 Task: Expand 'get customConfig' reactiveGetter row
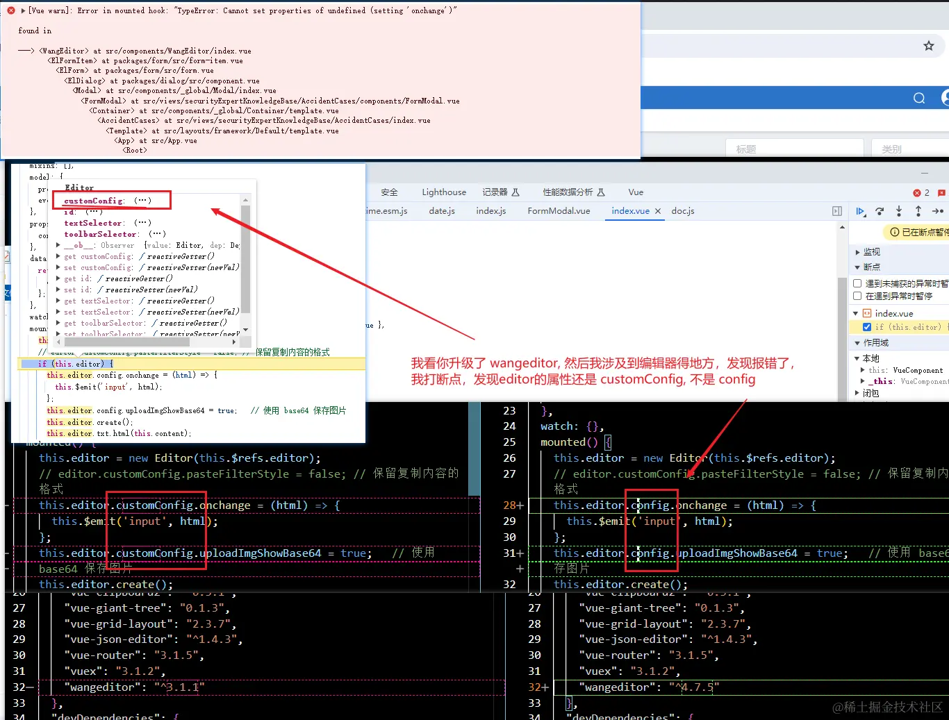coord(58,256)
